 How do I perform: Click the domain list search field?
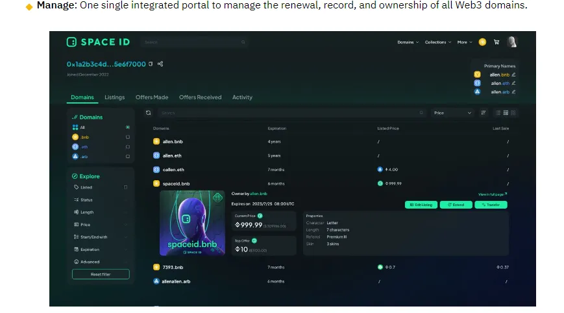tap(291, 113)
